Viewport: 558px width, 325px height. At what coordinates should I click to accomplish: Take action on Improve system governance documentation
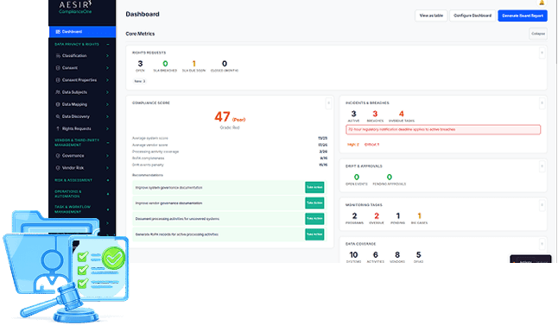(314, 187)
